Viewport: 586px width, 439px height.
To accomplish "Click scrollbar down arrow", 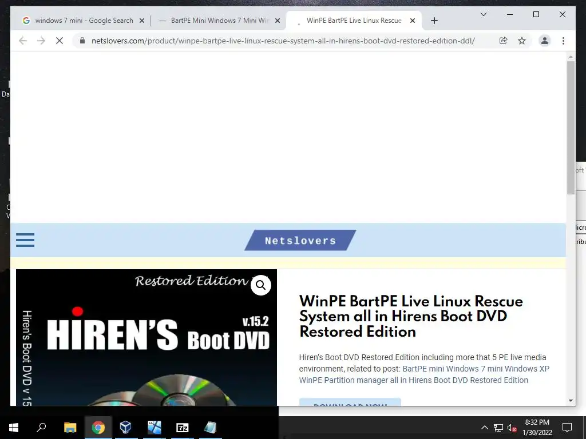I will coord(571,401).
